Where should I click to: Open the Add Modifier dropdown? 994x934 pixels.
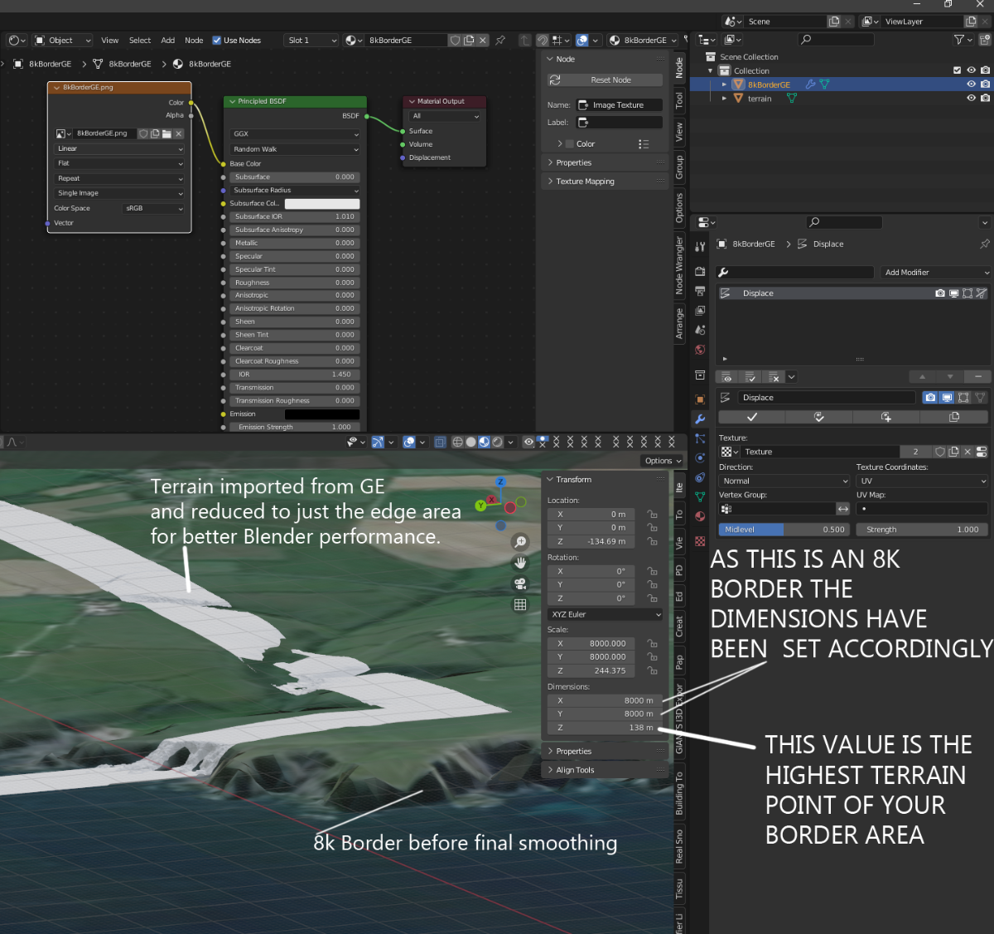tap(935, 273)
